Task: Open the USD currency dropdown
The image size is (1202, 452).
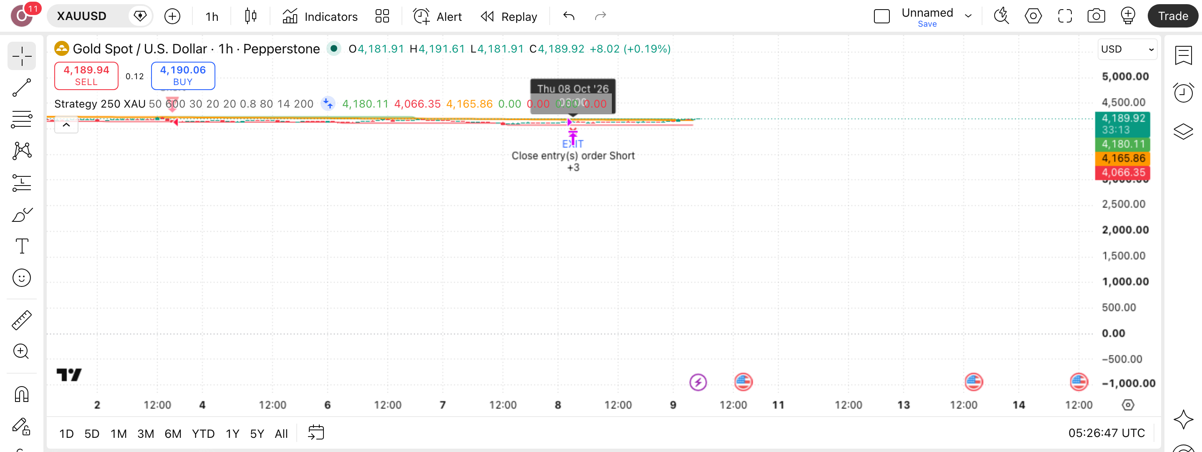Action: (x=1127, y=49)
